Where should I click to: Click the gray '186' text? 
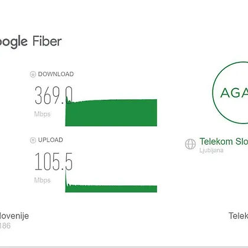click(5, 226)
